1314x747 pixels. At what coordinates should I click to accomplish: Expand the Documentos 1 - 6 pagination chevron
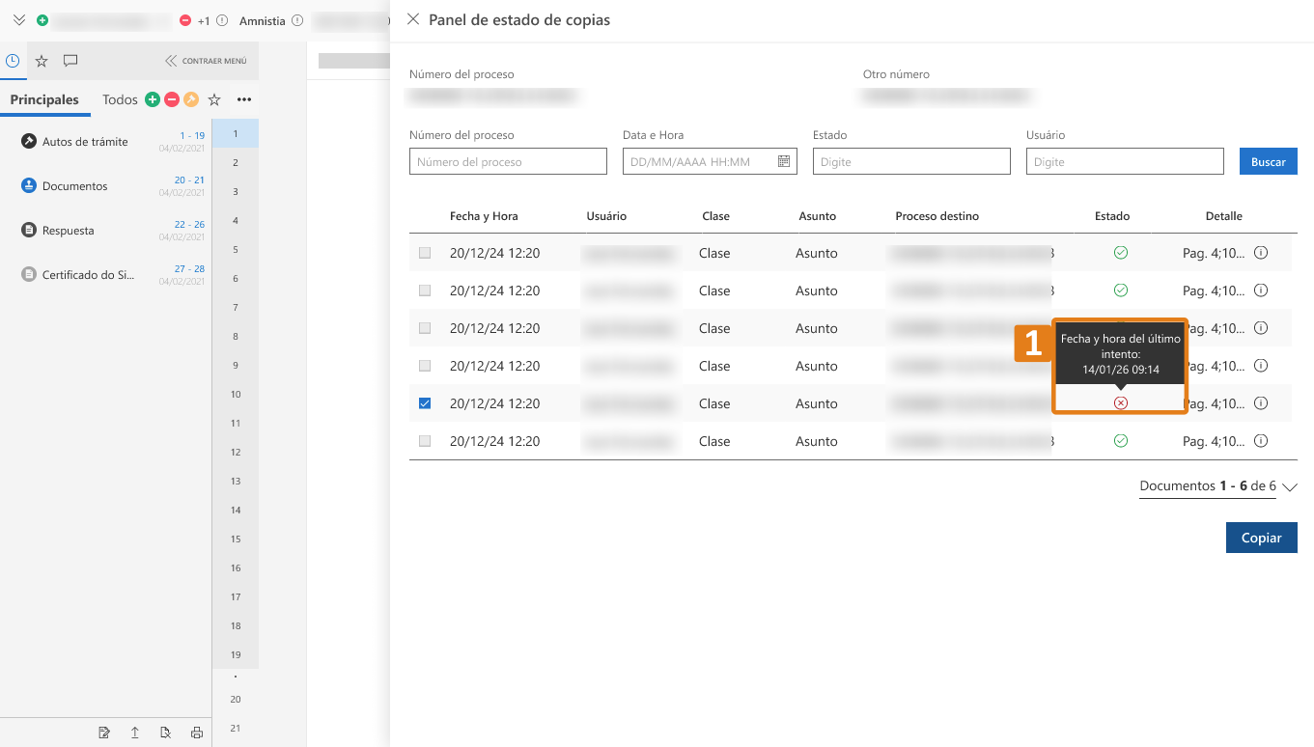1291,486
